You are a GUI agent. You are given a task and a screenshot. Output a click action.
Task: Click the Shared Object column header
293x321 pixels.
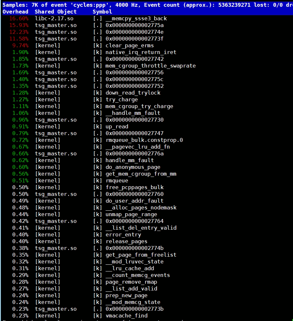(56, 12)
